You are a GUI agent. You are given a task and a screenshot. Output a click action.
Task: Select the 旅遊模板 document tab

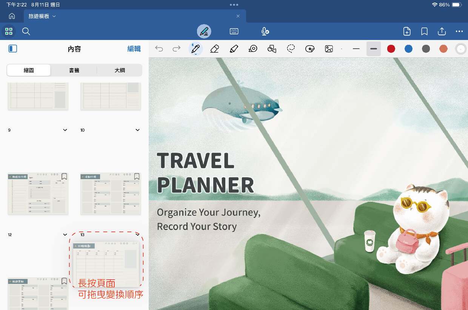pyautogui.click(x=135, y=16)
